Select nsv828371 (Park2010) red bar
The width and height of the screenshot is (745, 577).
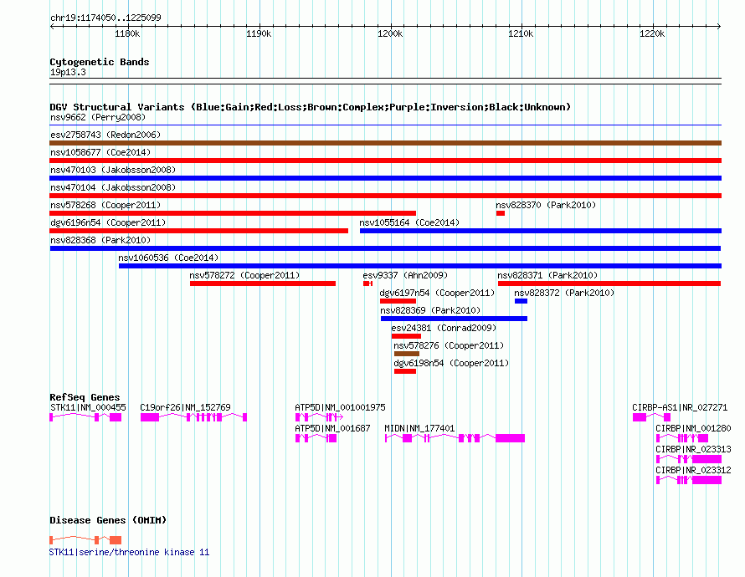(609, 283)
